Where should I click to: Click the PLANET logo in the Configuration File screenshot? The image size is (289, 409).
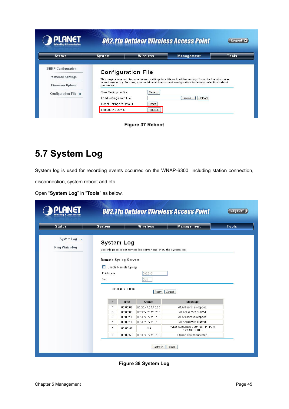(x=62, y=40)
